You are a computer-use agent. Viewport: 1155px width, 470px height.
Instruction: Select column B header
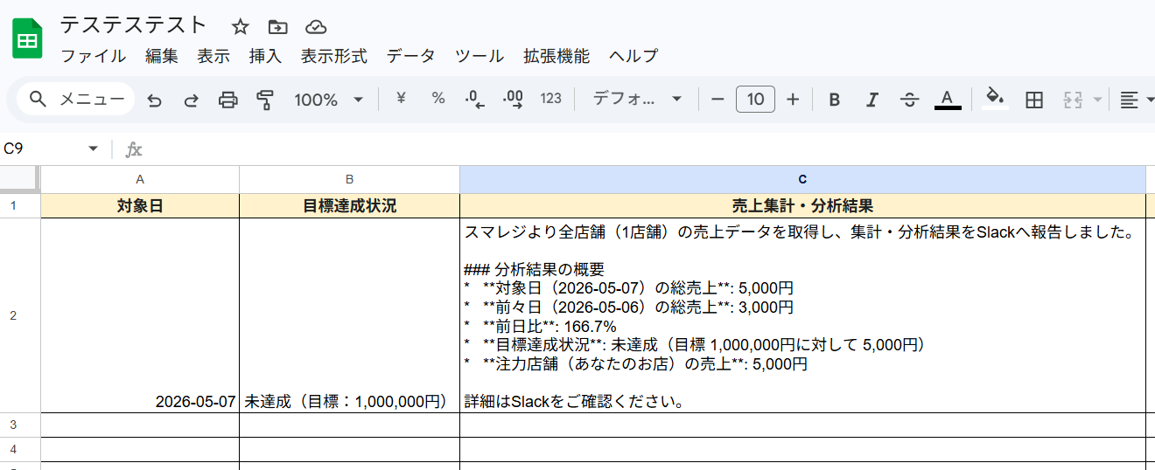click(x=349, y=179)
